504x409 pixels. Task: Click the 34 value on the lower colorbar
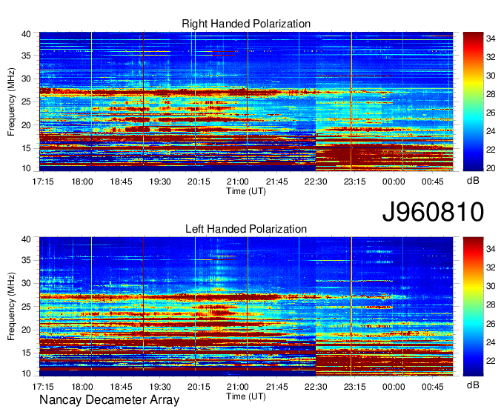pos(491,249)
